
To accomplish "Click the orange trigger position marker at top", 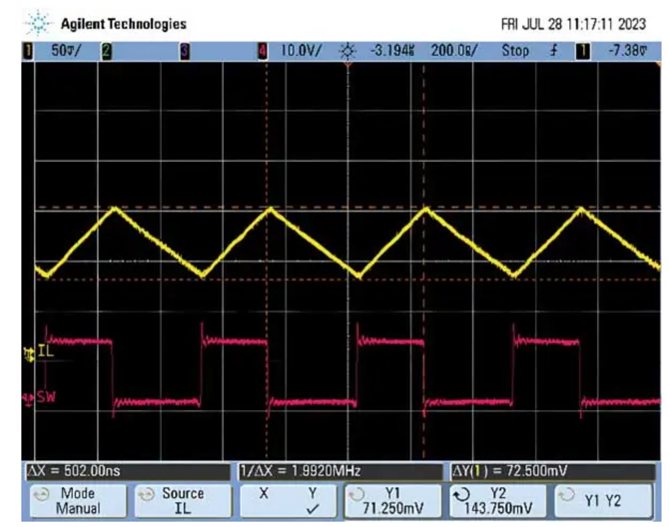I will (x=348, y=65).
